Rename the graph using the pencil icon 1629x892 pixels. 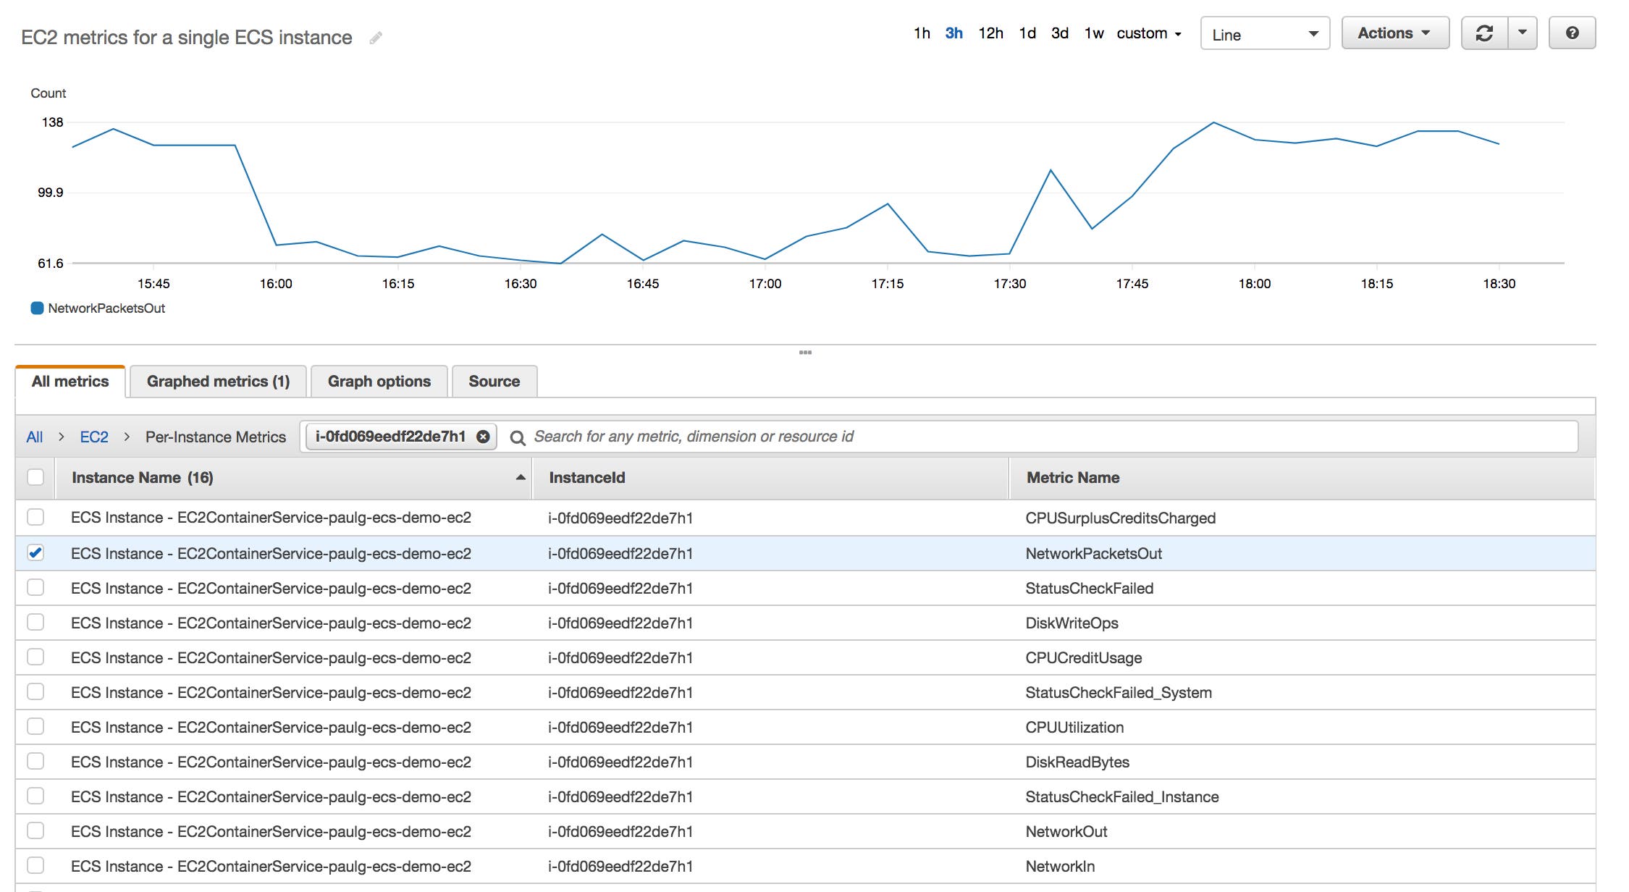[x=376, y=38]
